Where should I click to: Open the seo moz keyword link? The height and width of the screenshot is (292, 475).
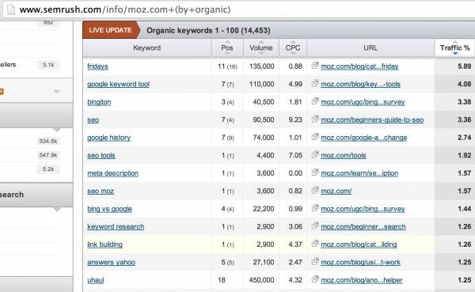point(101,192)
